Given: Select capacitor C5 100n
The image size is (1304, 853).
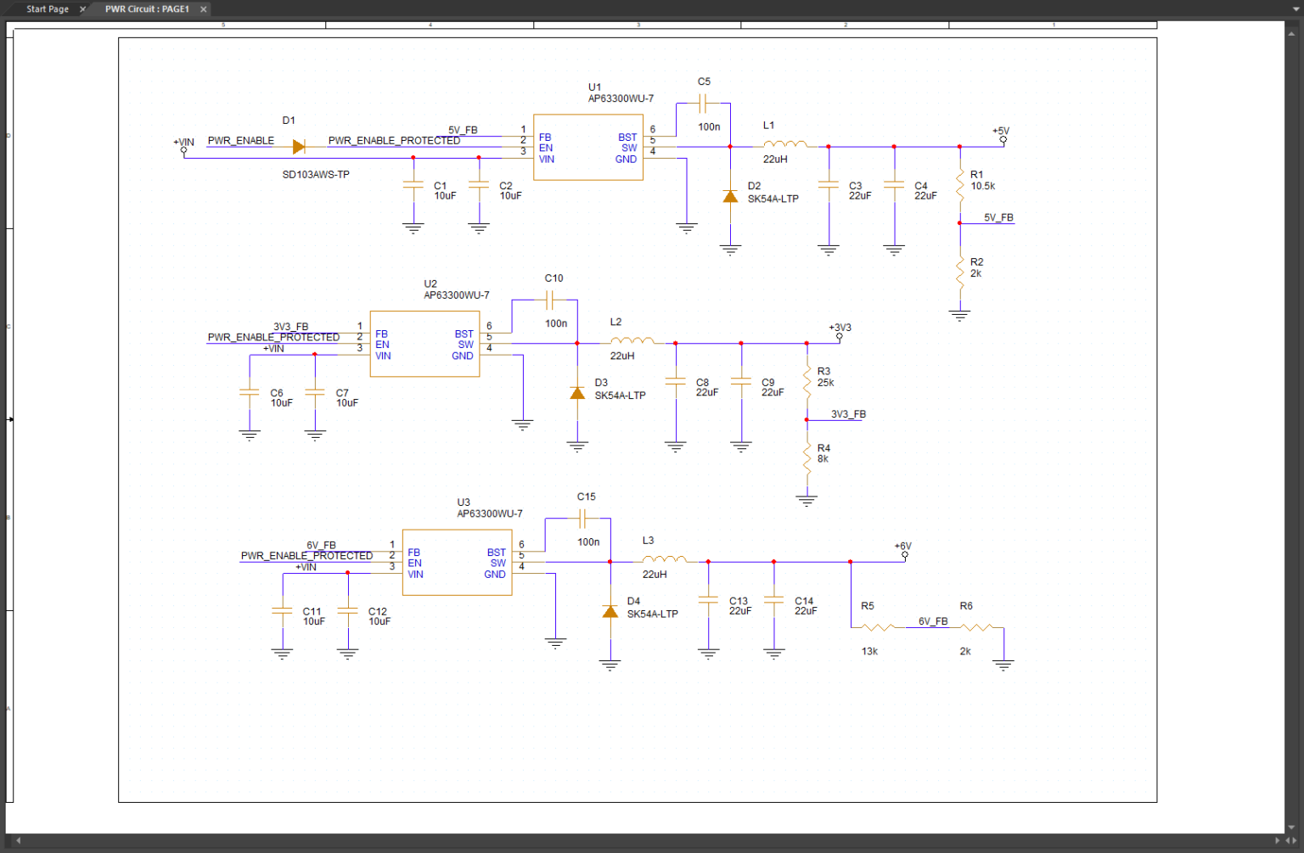Looking at the screenshot, I should point(702,104).
